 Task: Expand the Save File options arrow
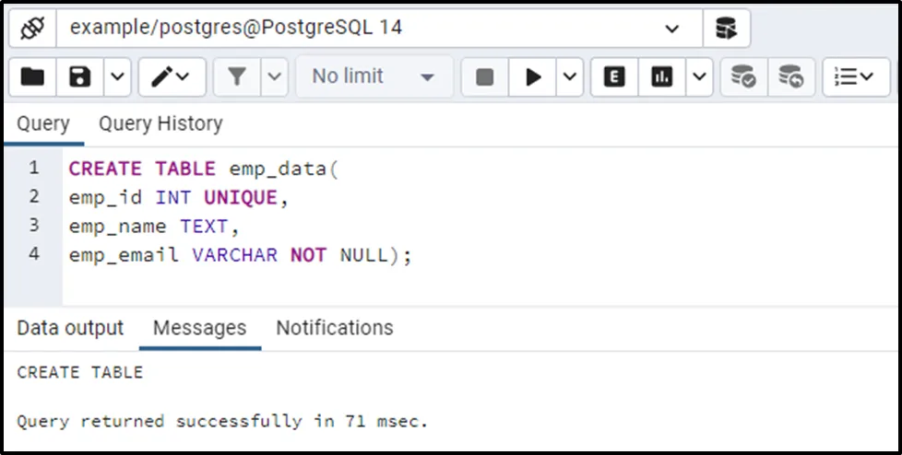coord(116,77)
